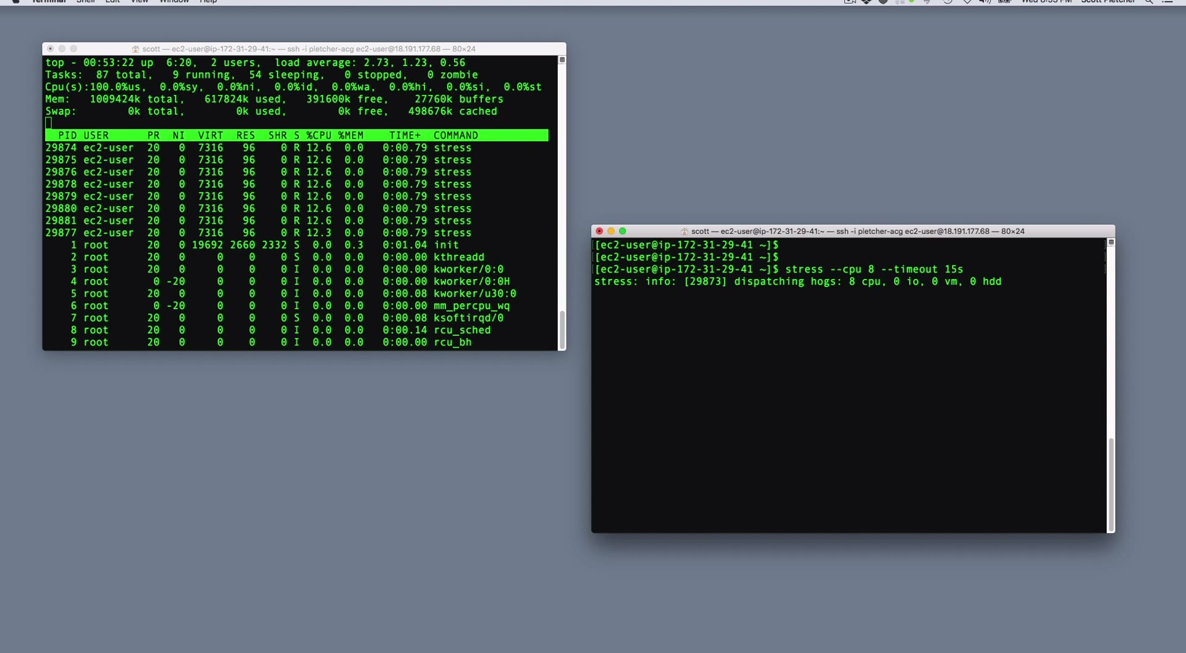This screenshot has width=1186, height=653.
Task: Click the 'kworker/u30:0' command name
Action: [x=475, y=294]
